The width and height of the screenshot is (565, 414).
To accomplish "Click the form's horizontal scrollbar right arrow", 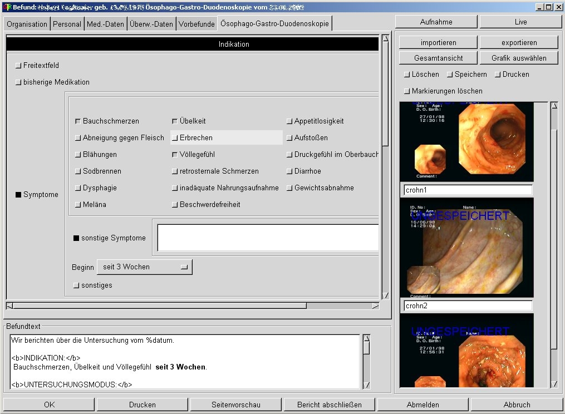I will (x=376, y=306).
